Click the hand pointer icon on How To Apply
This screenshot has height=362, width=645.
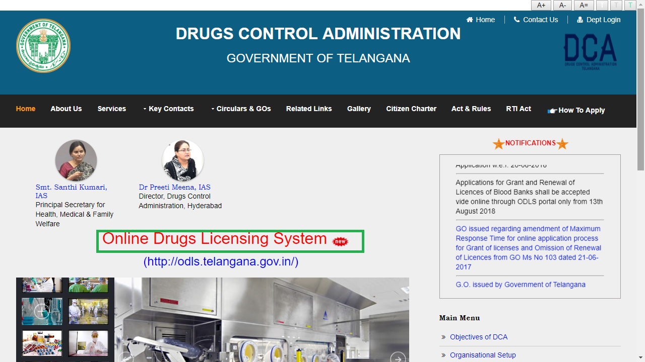(x=552, y=111)
